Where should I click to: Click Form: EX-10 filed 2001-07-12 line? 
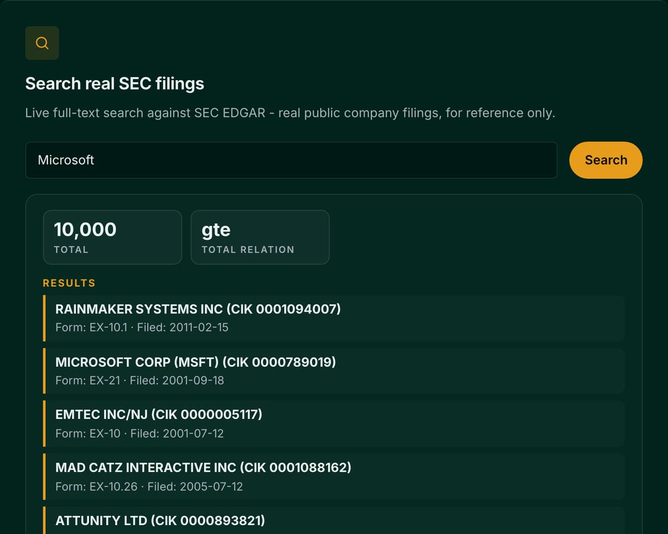(x=140, y=433)
